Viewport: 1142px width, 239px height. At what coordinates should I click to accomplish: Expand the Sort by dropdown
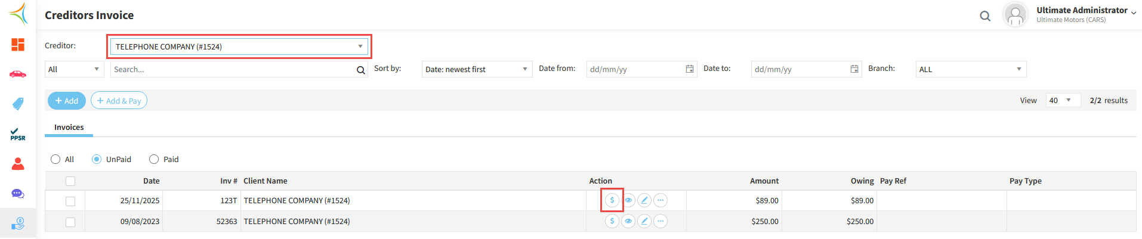pos(477,69)
